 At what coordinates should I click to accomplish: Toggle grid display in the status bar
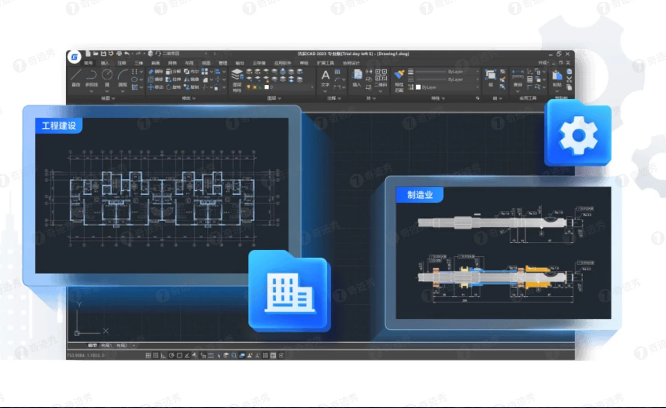coord(155,355)
